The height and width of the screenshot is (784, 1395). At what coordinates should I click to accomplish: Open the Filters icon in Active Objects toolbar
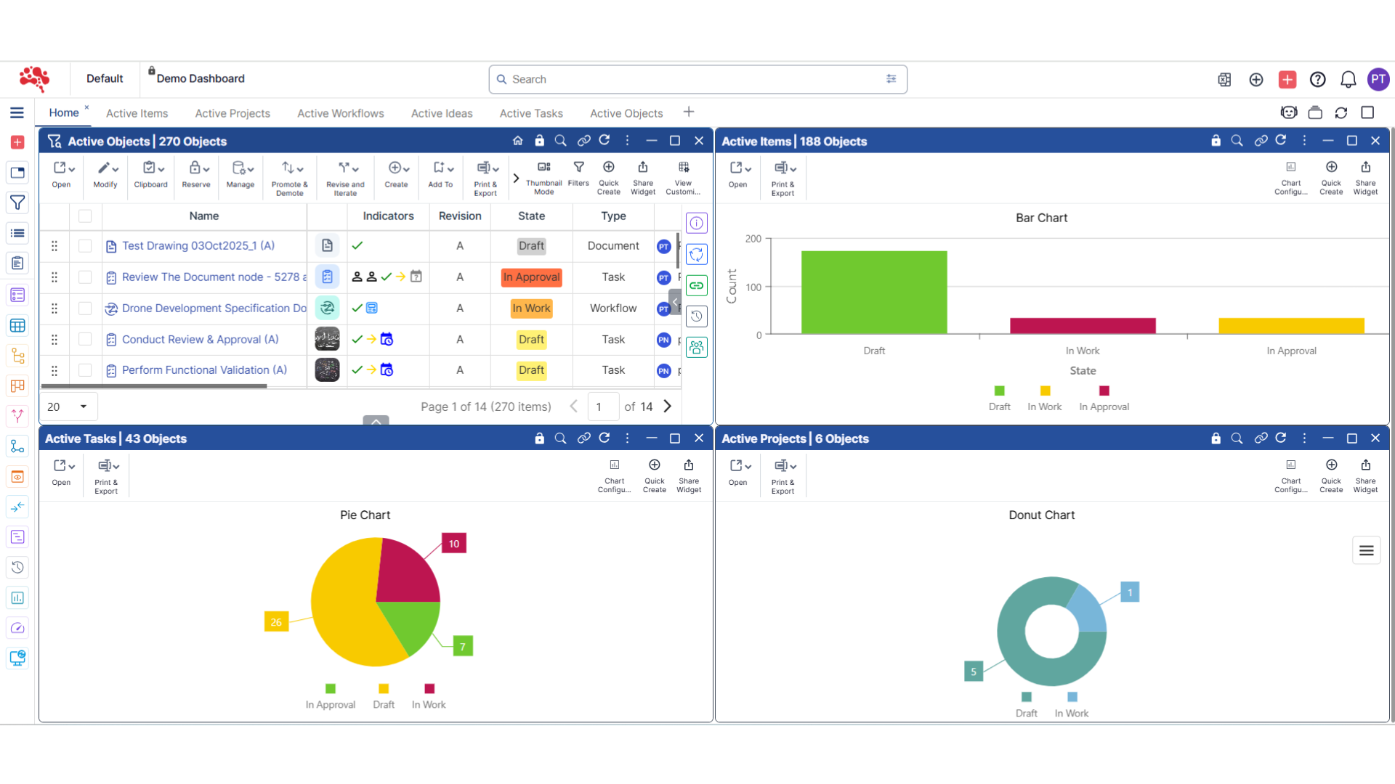point(578,176)
